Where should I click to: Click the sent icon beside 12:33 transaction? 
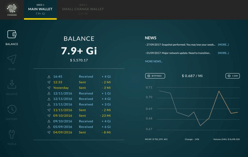[49, 82]
